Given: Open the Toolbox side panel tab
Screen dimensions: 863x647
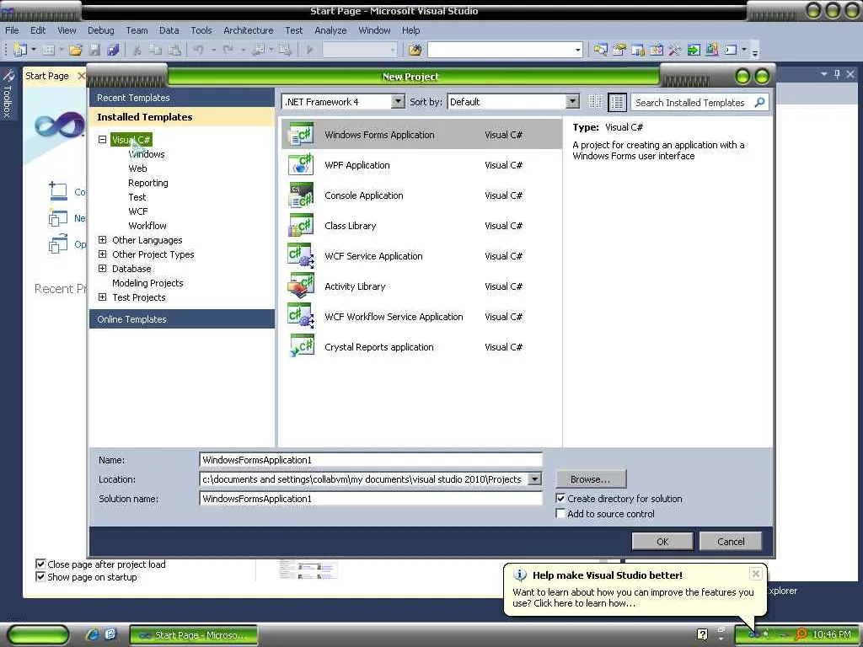Looking at the screenshot, I should [x=8, y=93].
